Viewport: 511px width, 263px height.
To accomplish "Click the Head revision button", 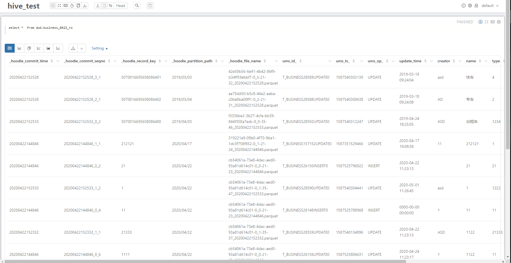I will [x=120, y=6].
